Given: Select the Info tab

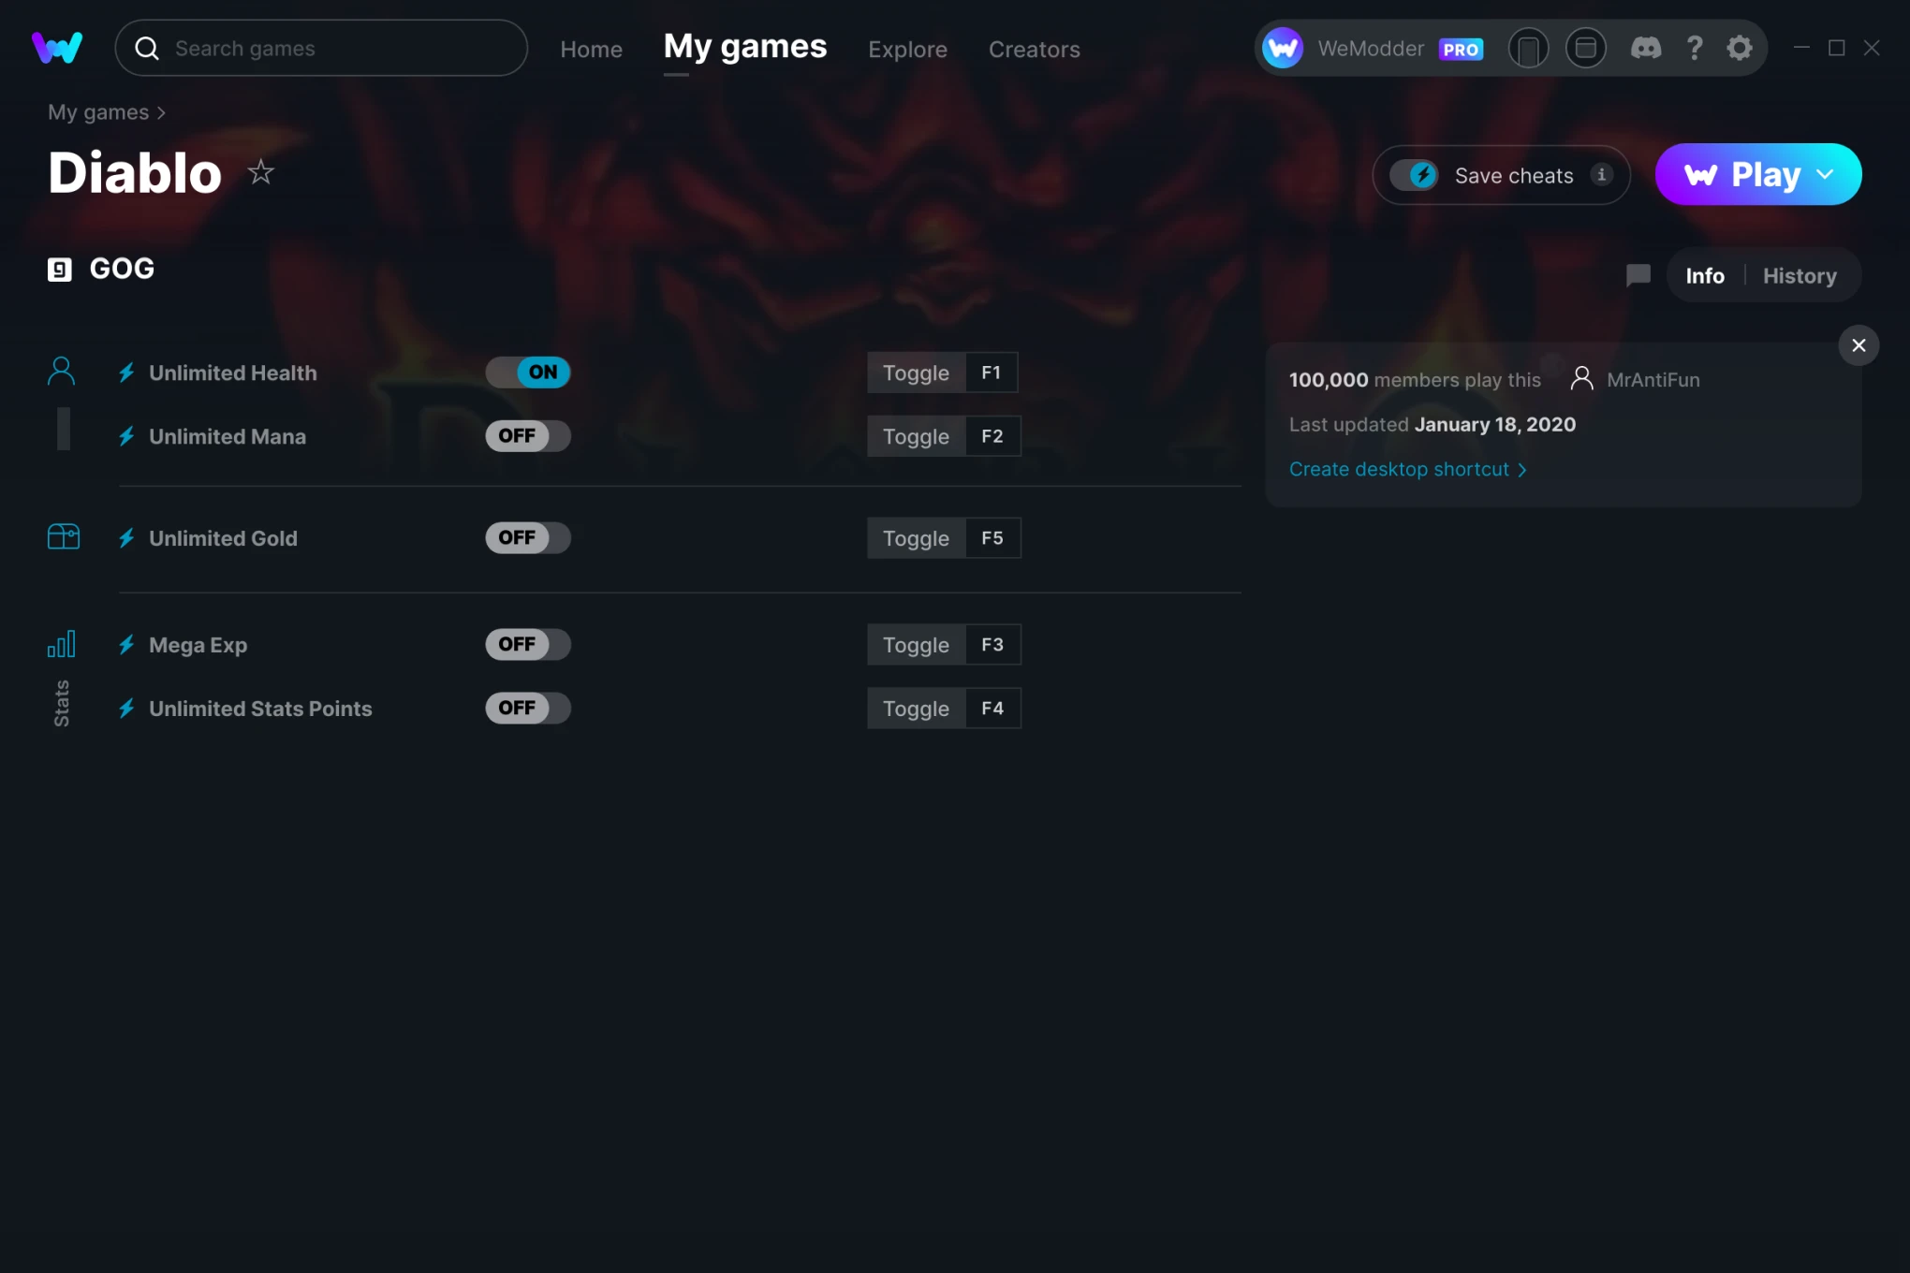Looking at the screenshot, I should pyautogui.click(x=1704, y=275).
